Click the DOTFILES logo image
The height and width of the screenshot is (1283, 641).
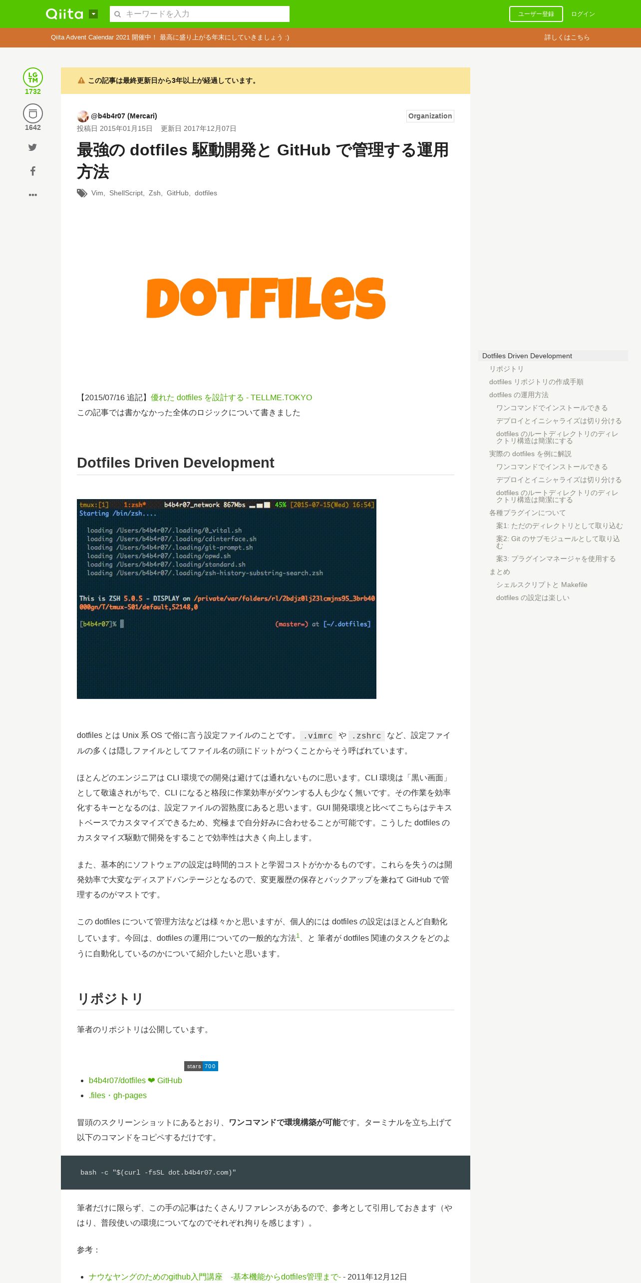266,298
